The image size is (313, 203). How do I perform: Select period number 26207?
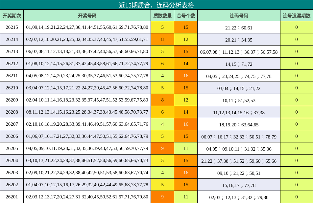click(12, 124)
